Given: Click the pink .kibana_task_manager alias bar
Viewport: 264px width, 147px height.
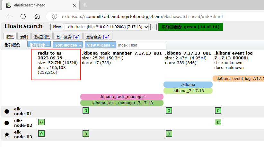Looking at the screenshot, I should pos(122,97).
